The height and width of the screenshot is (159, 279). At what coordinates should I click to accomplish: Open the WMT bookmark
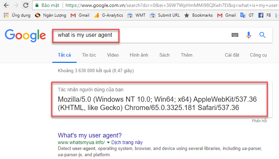pos(136,15)
